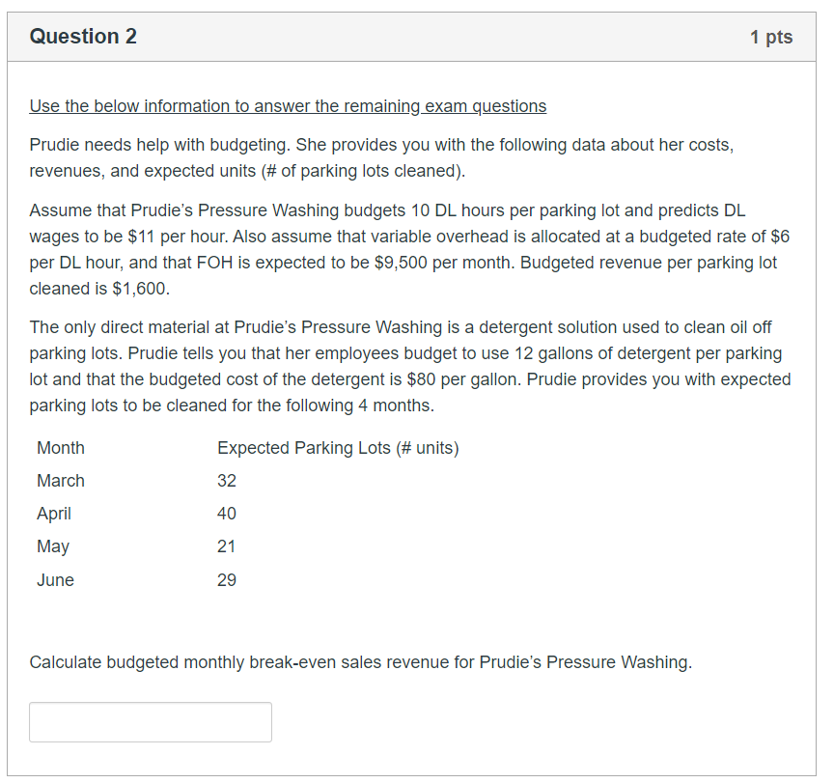Screen dimensions: 834x783
Task: Click inside the empty answer box
Action: click(150, 721)
